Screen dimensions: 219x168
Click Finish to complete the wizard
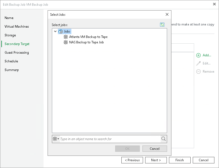(180, 160)
